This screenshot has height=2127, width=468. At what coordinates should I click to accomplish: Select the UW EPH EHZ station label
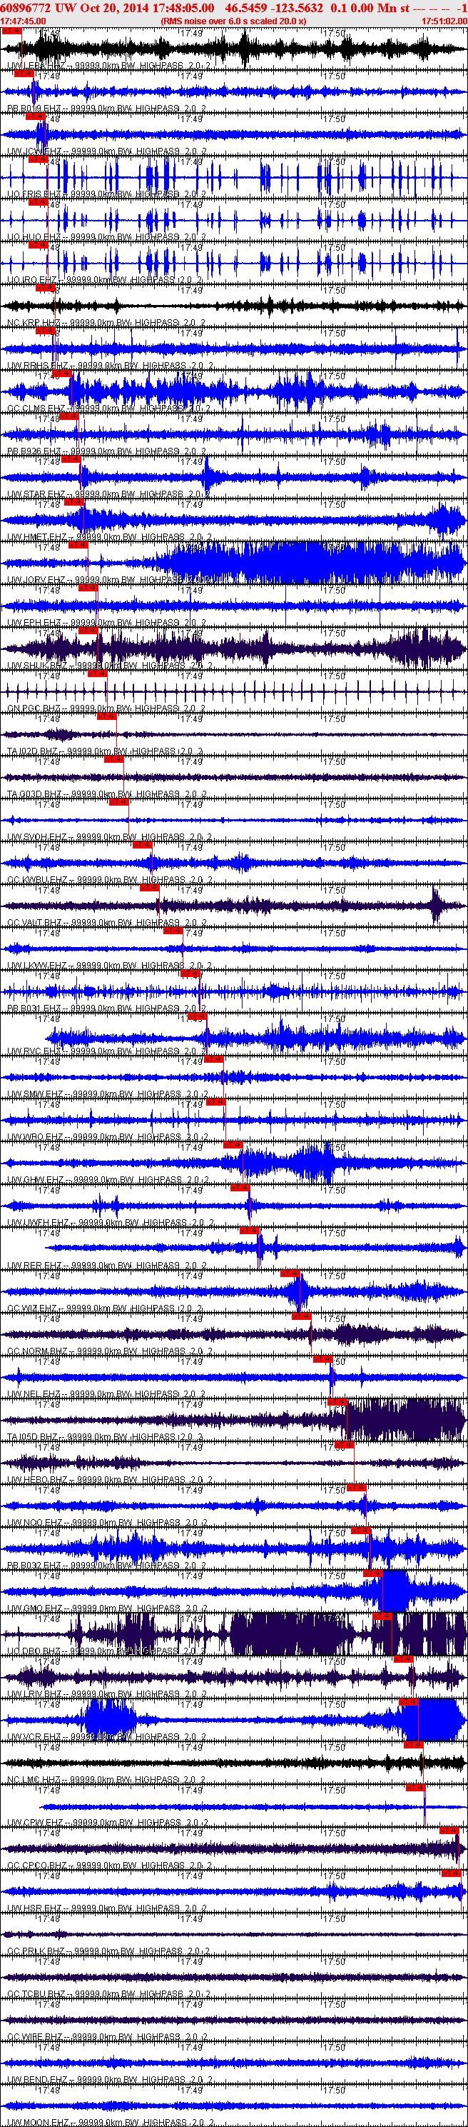point(106,624)
